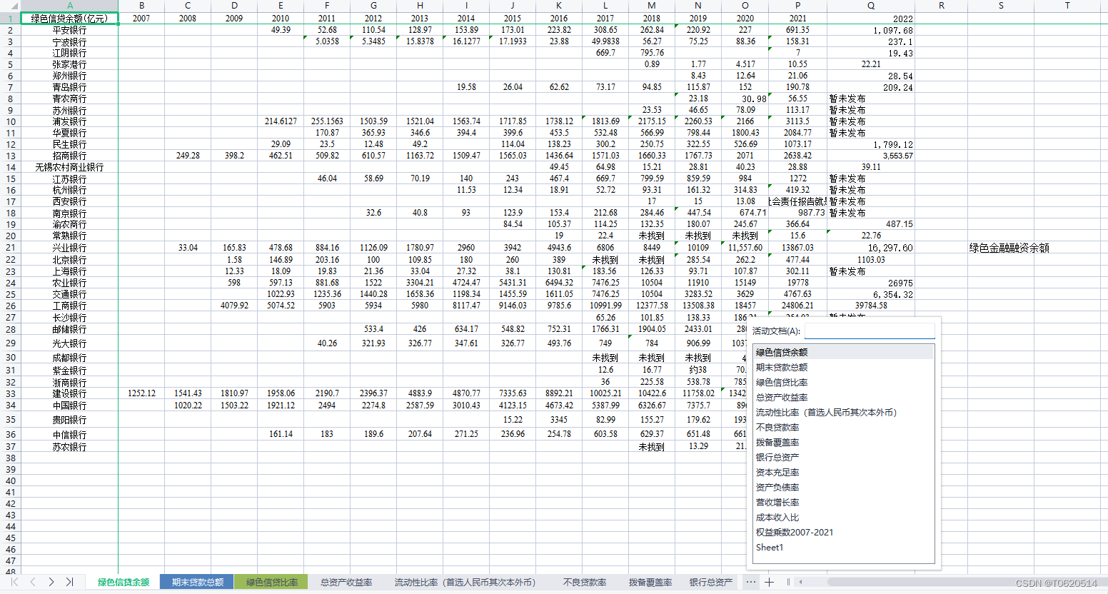Click the value 16,297.60 for 兴业银行
Image resolution: width=1108 pixels, height=594 pixels.
[871, 248]
